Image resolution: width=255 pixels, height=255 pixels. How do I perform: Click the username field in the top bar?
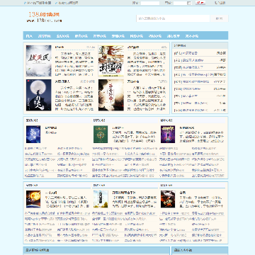[x=150, y=3]
